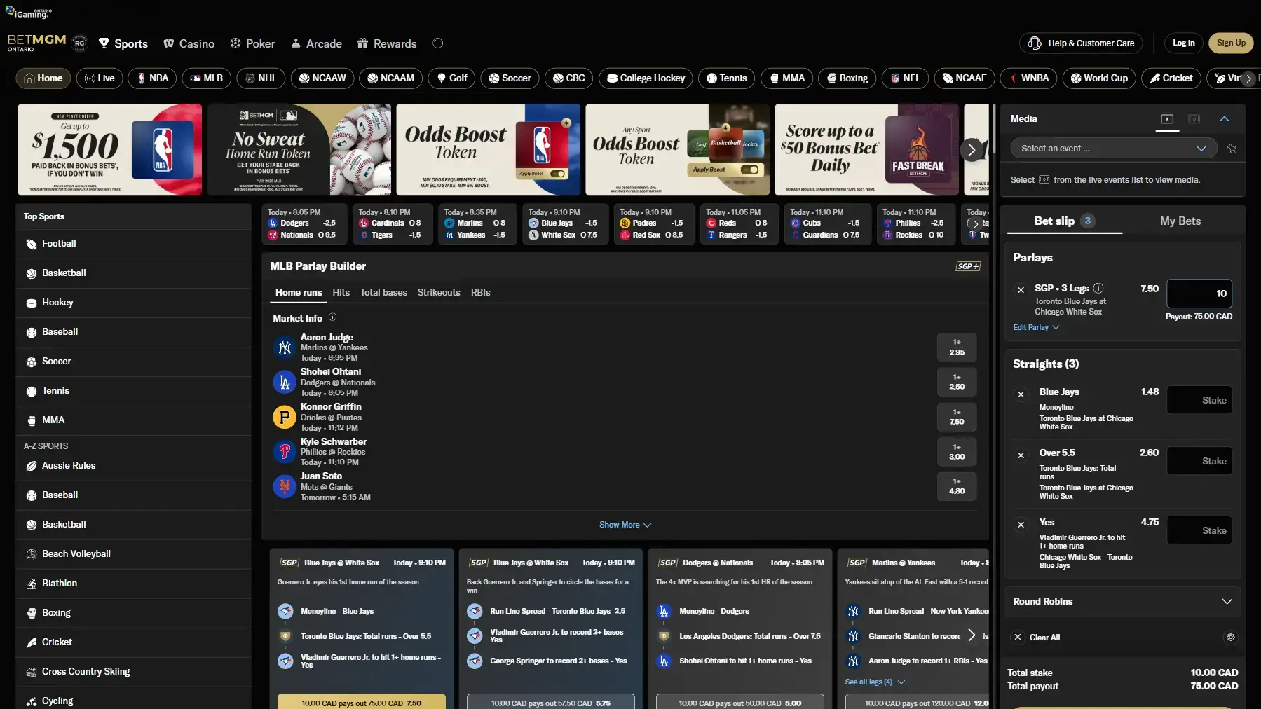Advance sport chips row right arrow
The width and height of the screenshot is (1261, 709).
click(1248, 78)
